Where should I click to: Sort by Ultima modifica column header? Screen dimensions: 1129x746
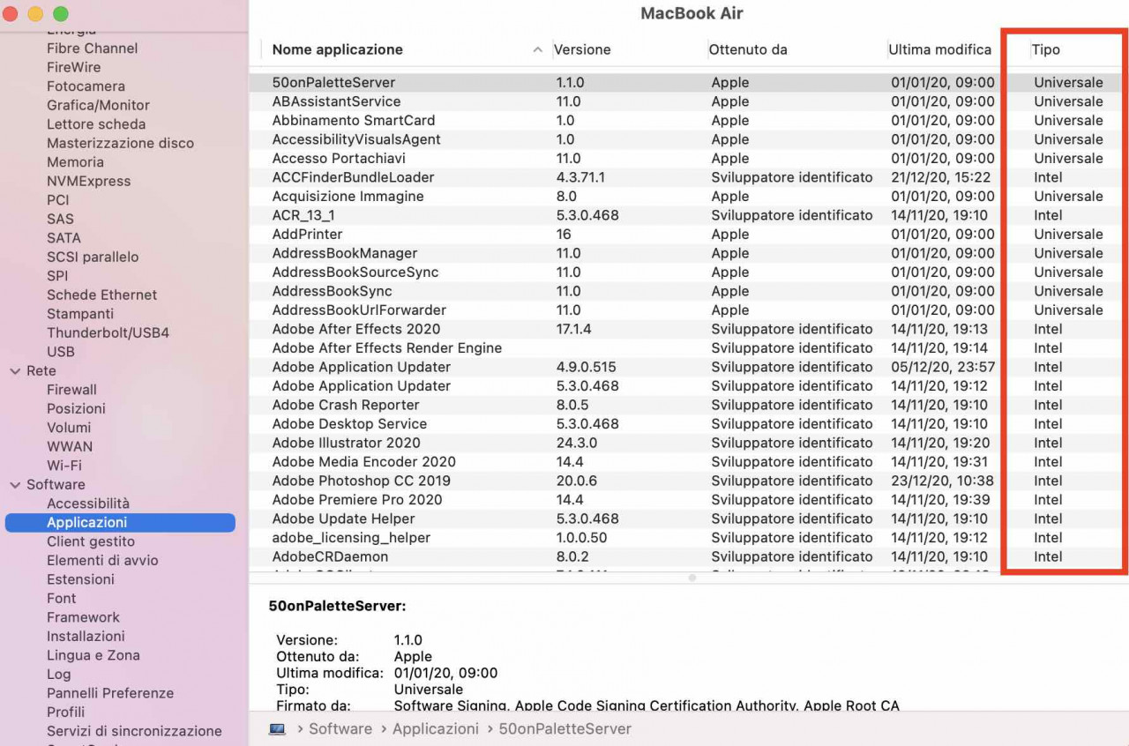click(939, 50)
